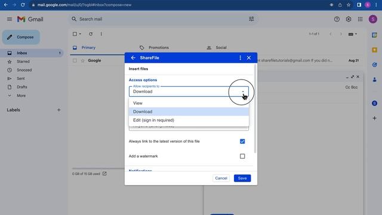Screen dimensions: 382x215
Task: Select all emails checkbox
Action: click(75, 34)
